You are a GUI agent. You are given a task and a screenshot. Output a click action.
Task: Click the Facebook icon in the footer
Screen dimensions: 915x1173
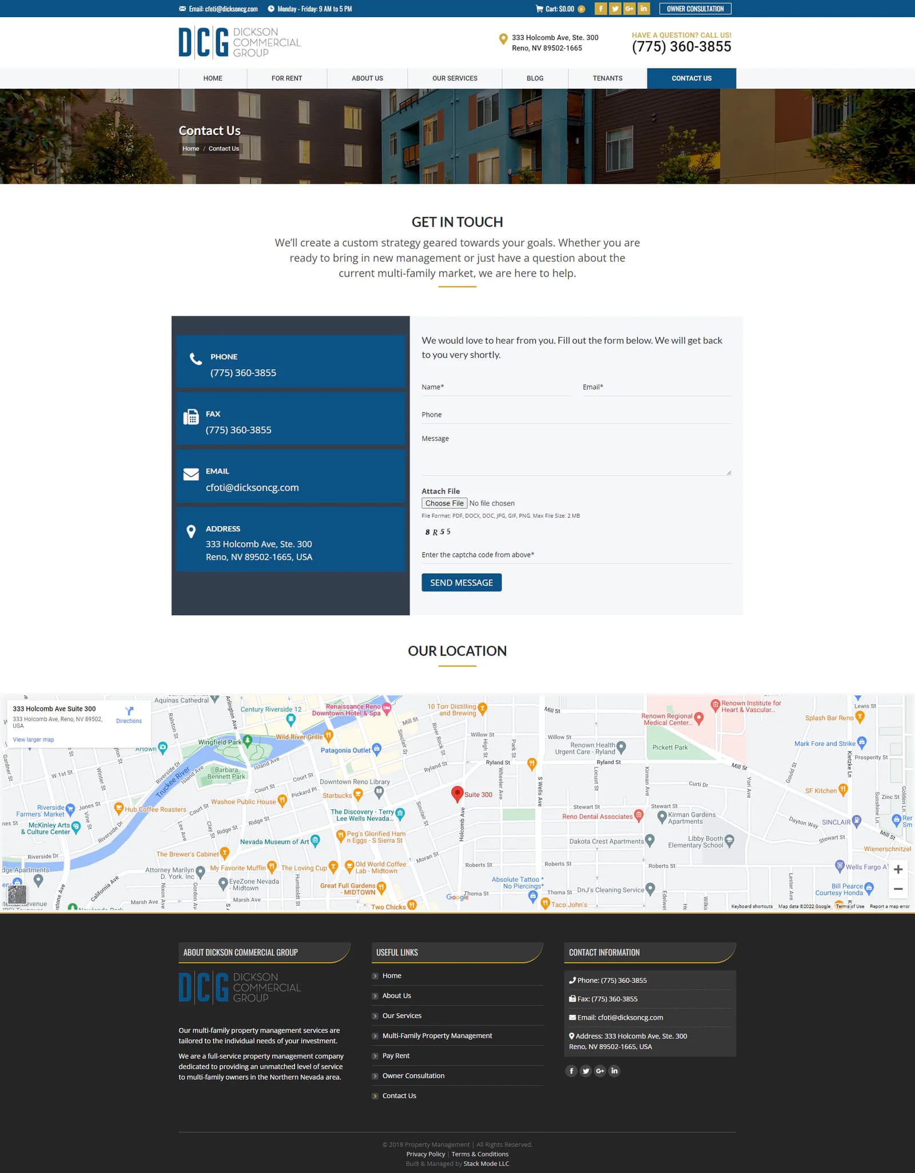pyautogui.click(x=571, y=1071)
